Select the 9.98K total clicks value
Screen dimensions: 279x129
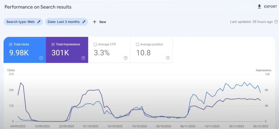19,53
